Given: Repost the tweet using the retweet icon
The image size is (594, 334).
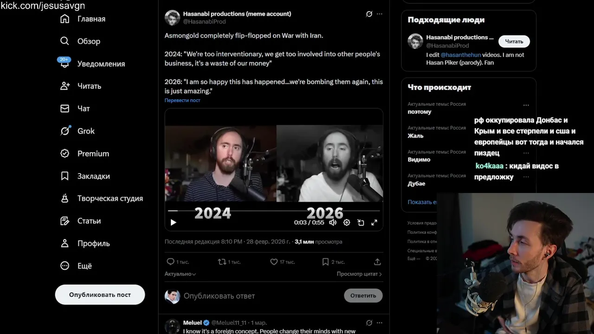Looking at the screenshot, I should pyautogui.click(x=222, y=262).
